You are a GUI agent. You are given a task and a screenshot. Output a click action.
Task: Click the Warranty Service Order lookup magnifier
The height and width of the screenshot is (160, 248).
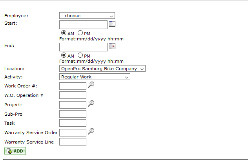coord(91,131)
